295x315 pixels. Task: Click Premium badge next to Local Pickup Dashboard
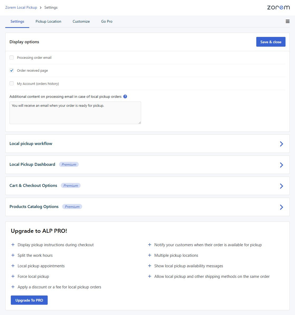69,164
